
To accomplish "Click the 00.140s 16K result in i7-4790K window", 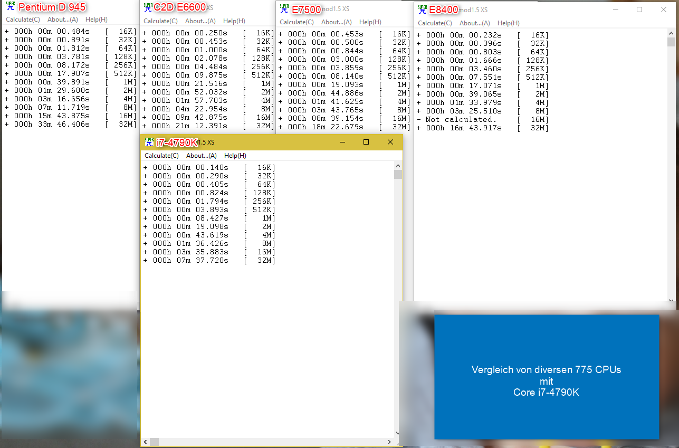I will pos(209,168).
